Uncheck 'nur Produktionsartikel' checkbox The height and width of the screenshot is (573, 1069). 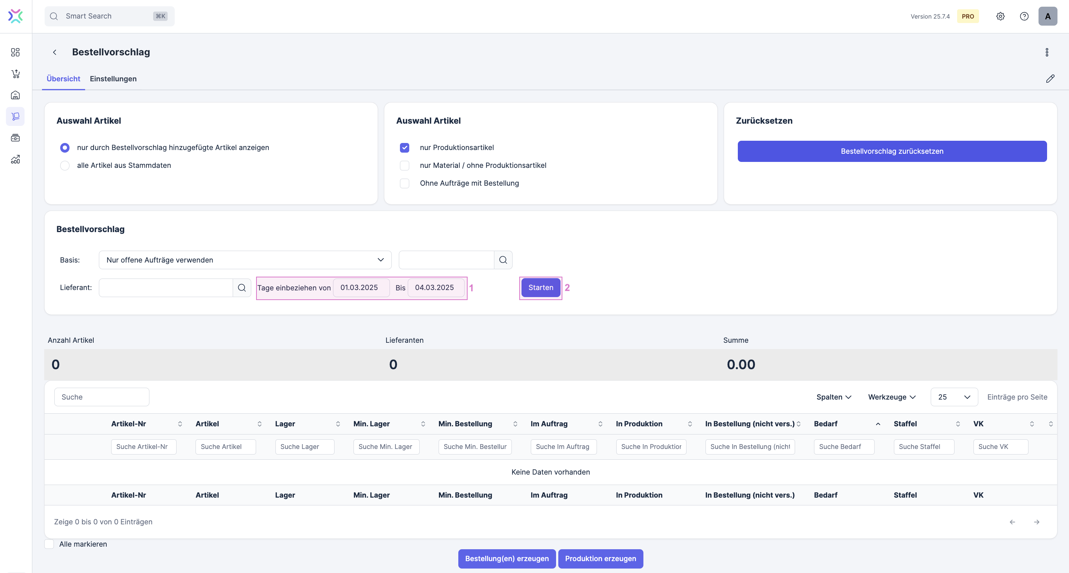tap(404, 147)
